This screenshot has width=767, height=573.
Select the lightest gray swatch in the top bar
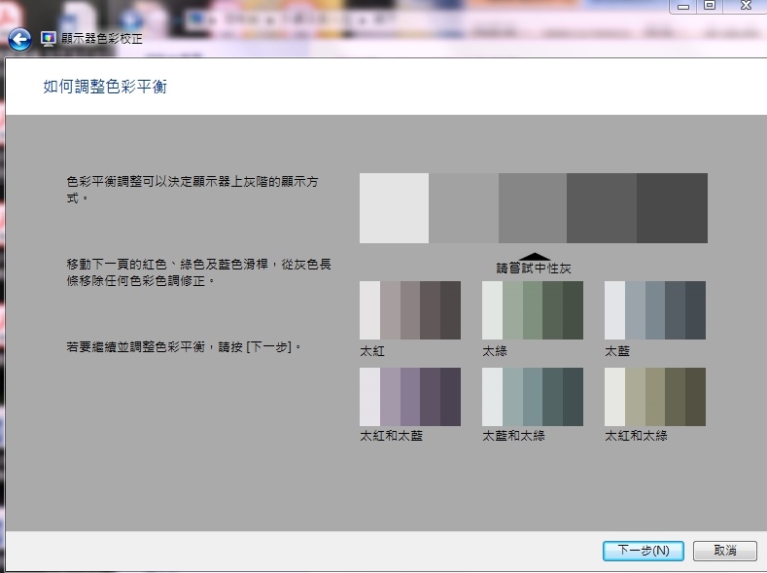point(395,208)
